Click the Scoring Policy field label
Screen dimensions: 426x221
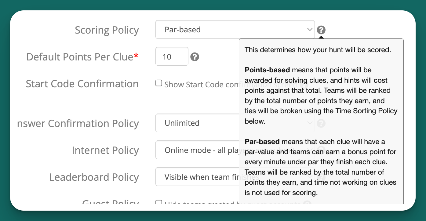coord(107,30)
